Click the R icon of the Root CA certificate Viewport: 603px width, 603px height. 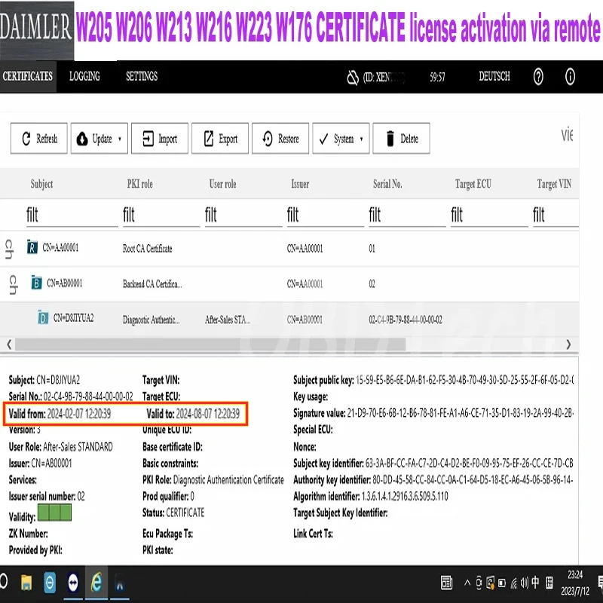tap(32, 247)
